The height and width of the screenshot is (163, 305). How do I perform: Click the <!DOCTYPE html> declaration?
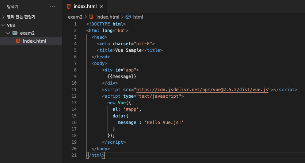[106, 24]
